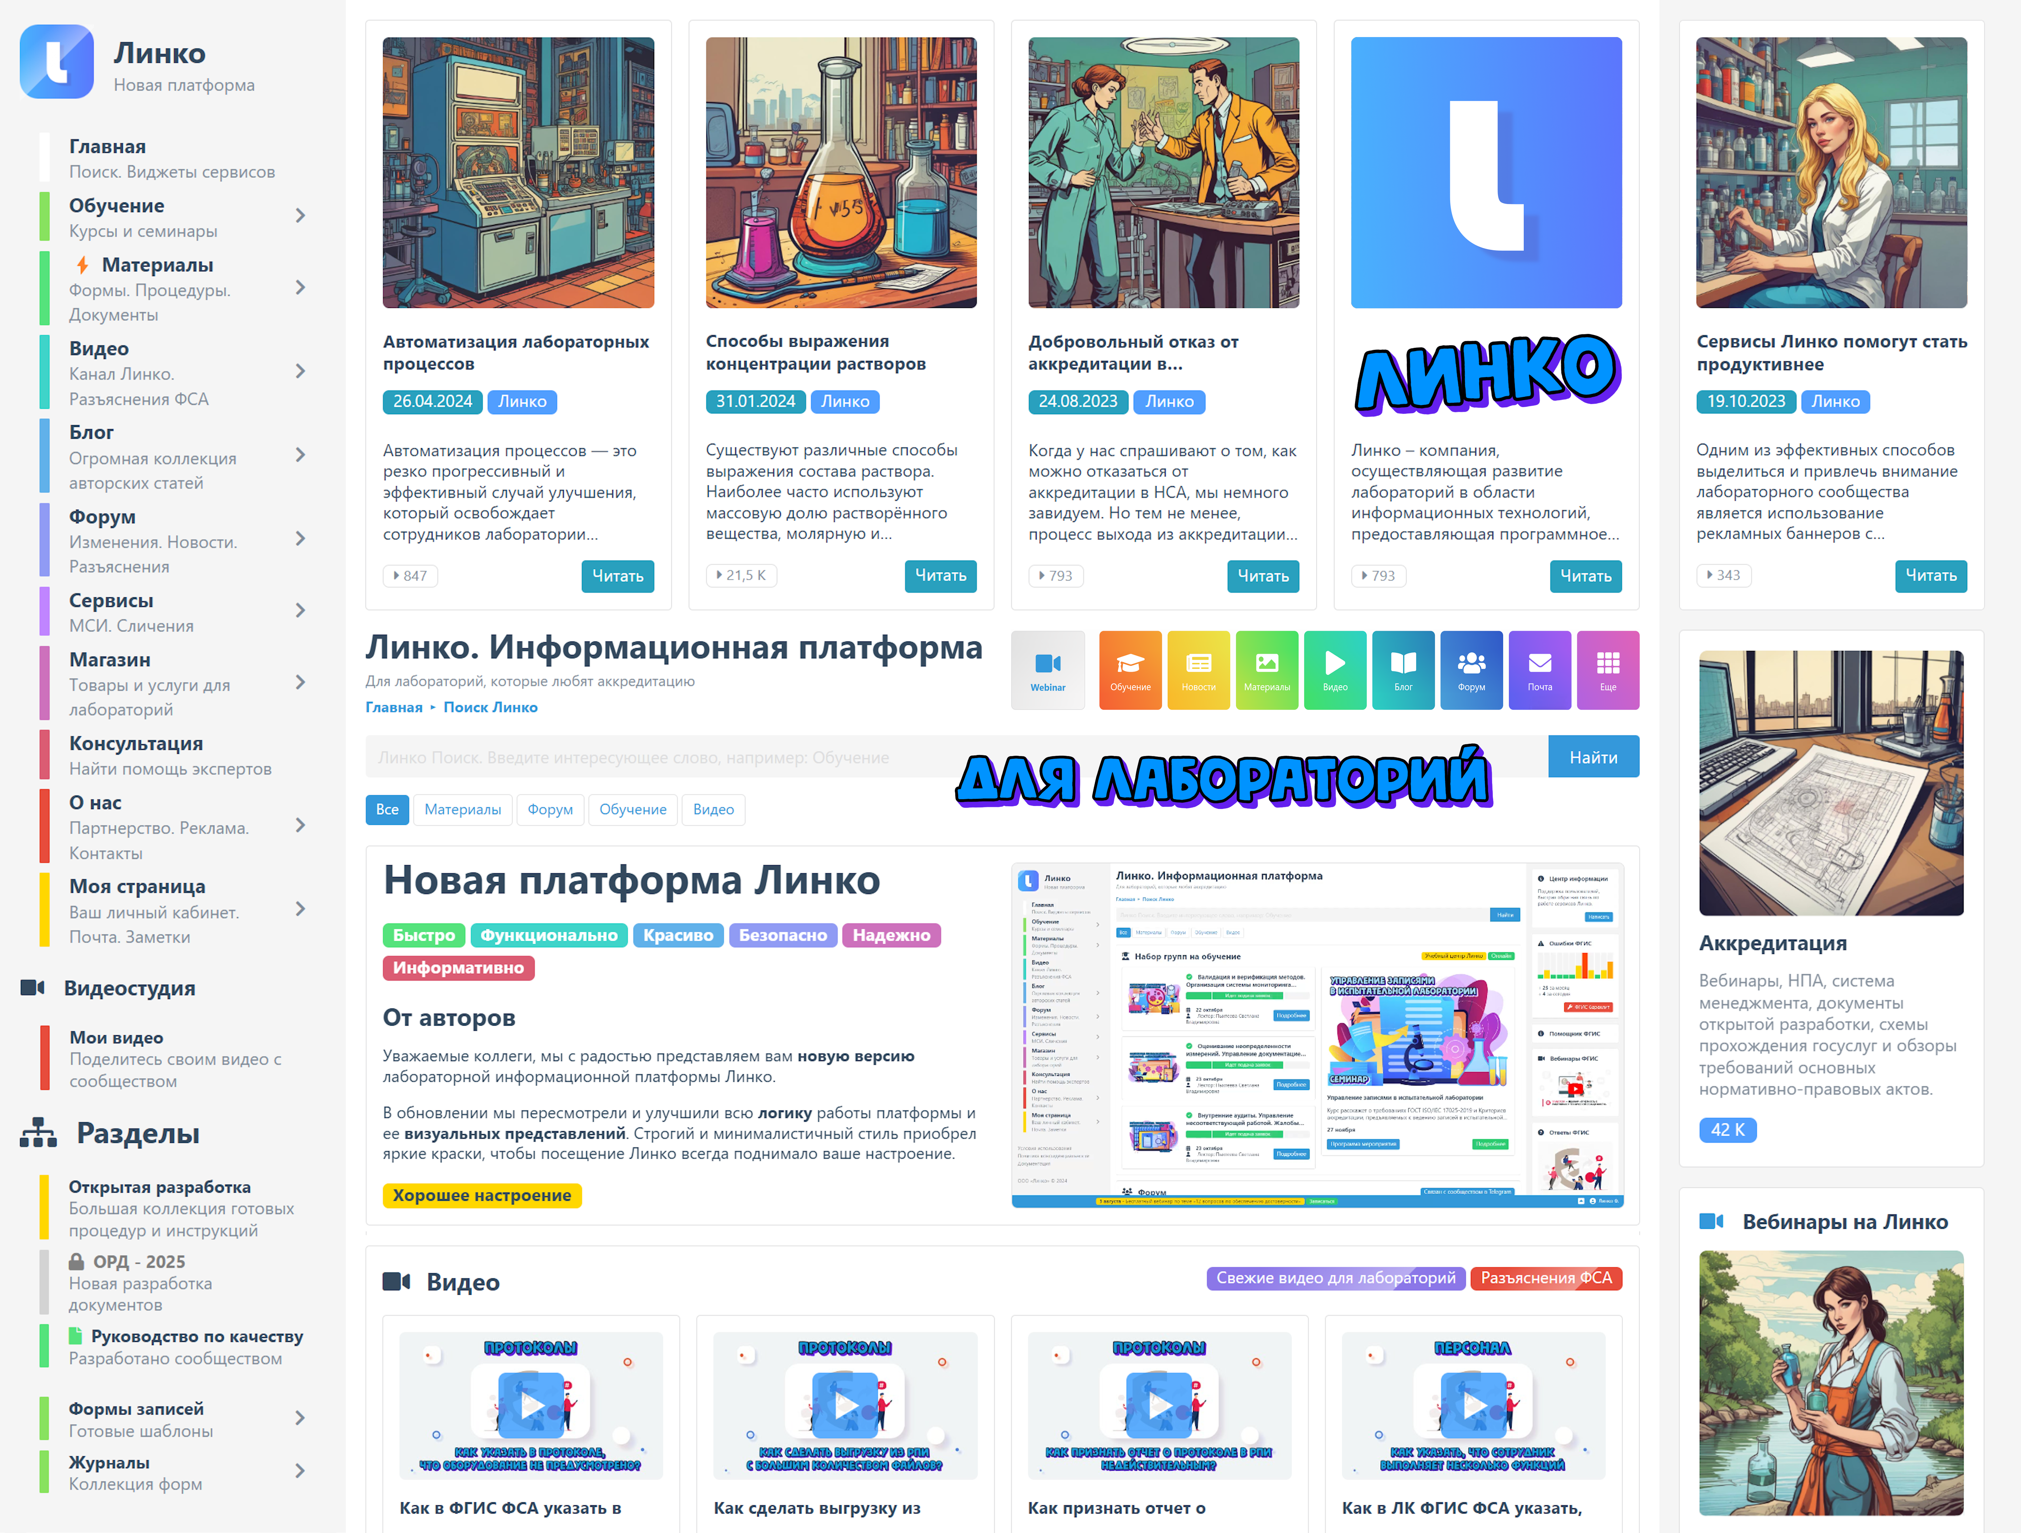Select the Все search filter tab

click(x=387, y=810)
